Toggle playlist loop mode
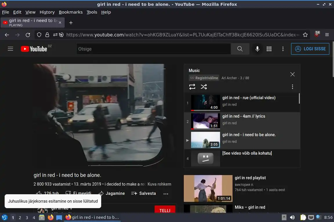 pos(192,87)
